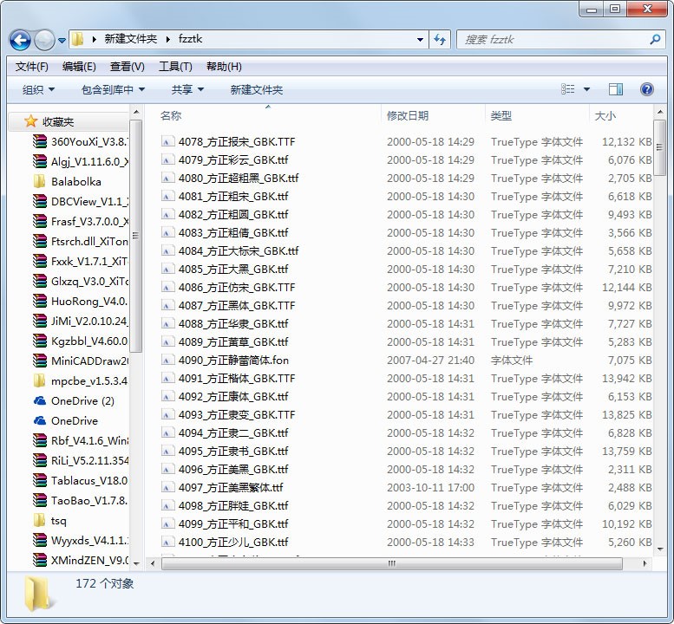
Task: Expand the 组织 dropdown
Action: (x=38, y=90)
